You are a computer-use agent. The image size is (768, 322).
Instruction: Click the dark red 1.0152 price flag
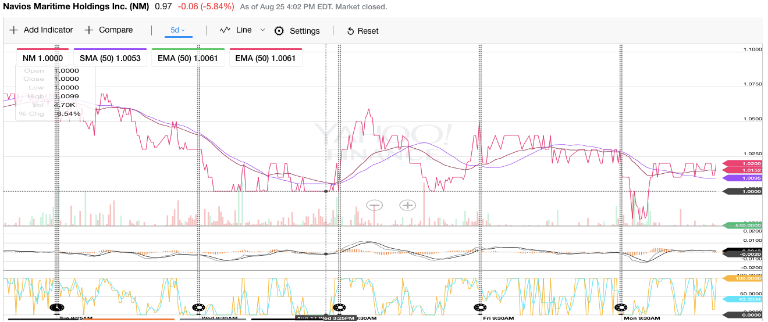741,170
